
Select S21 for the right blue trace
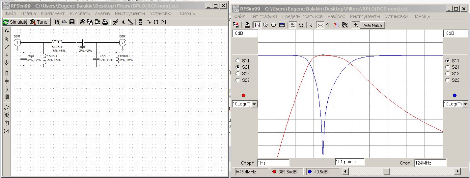(448, 67)
